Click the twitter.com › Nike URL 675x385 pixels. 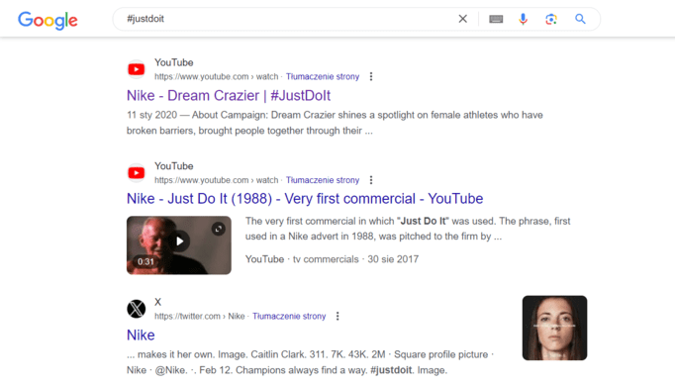tap(200, 316)
